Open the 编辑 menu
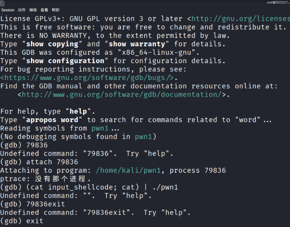Image resolution: width=290 pixels, height=227 pixels. [x=33, y=10]
